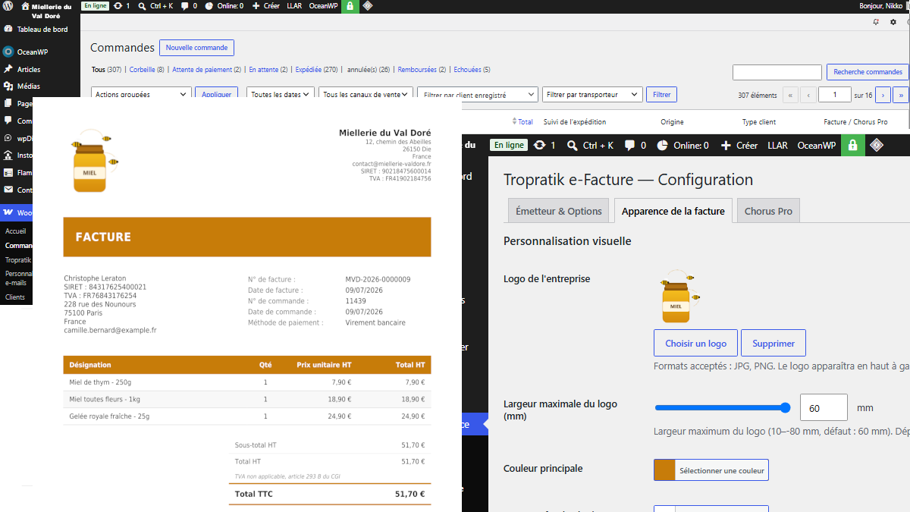
Task: Click the WooCommerce W icon in sidebar
Action: [8, 213]
